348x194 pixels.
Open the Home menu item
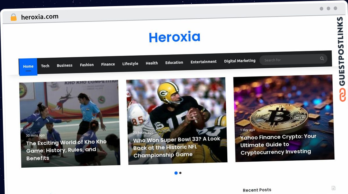coord(28,67)
